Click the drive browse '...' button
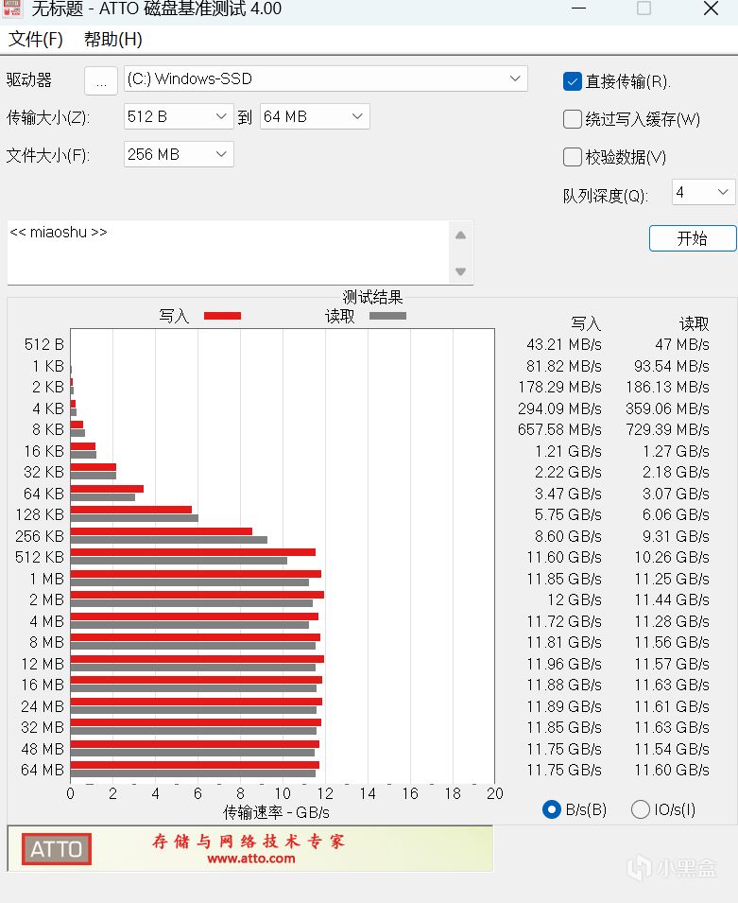The height and width of the screenshot is (903, 738). pyautogui.click(x=101, y=80)
